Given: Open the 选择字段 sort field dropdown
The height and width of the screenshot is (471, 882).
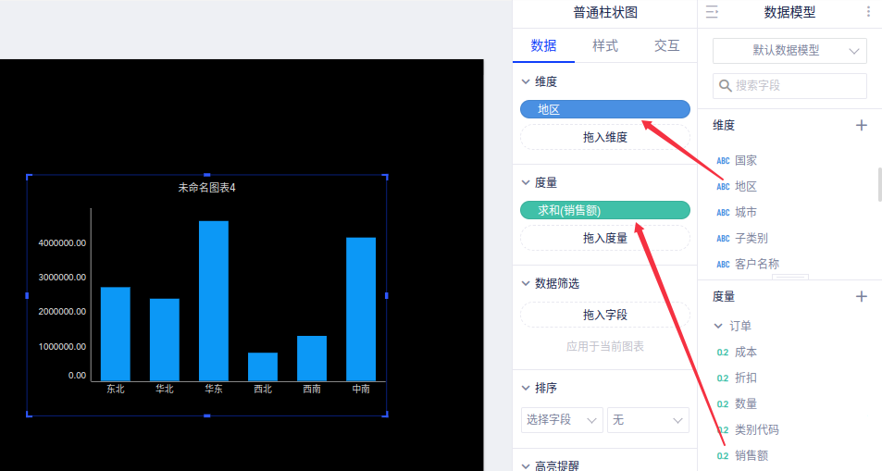Looking at the screenshot, I should (x=562, y=420).
